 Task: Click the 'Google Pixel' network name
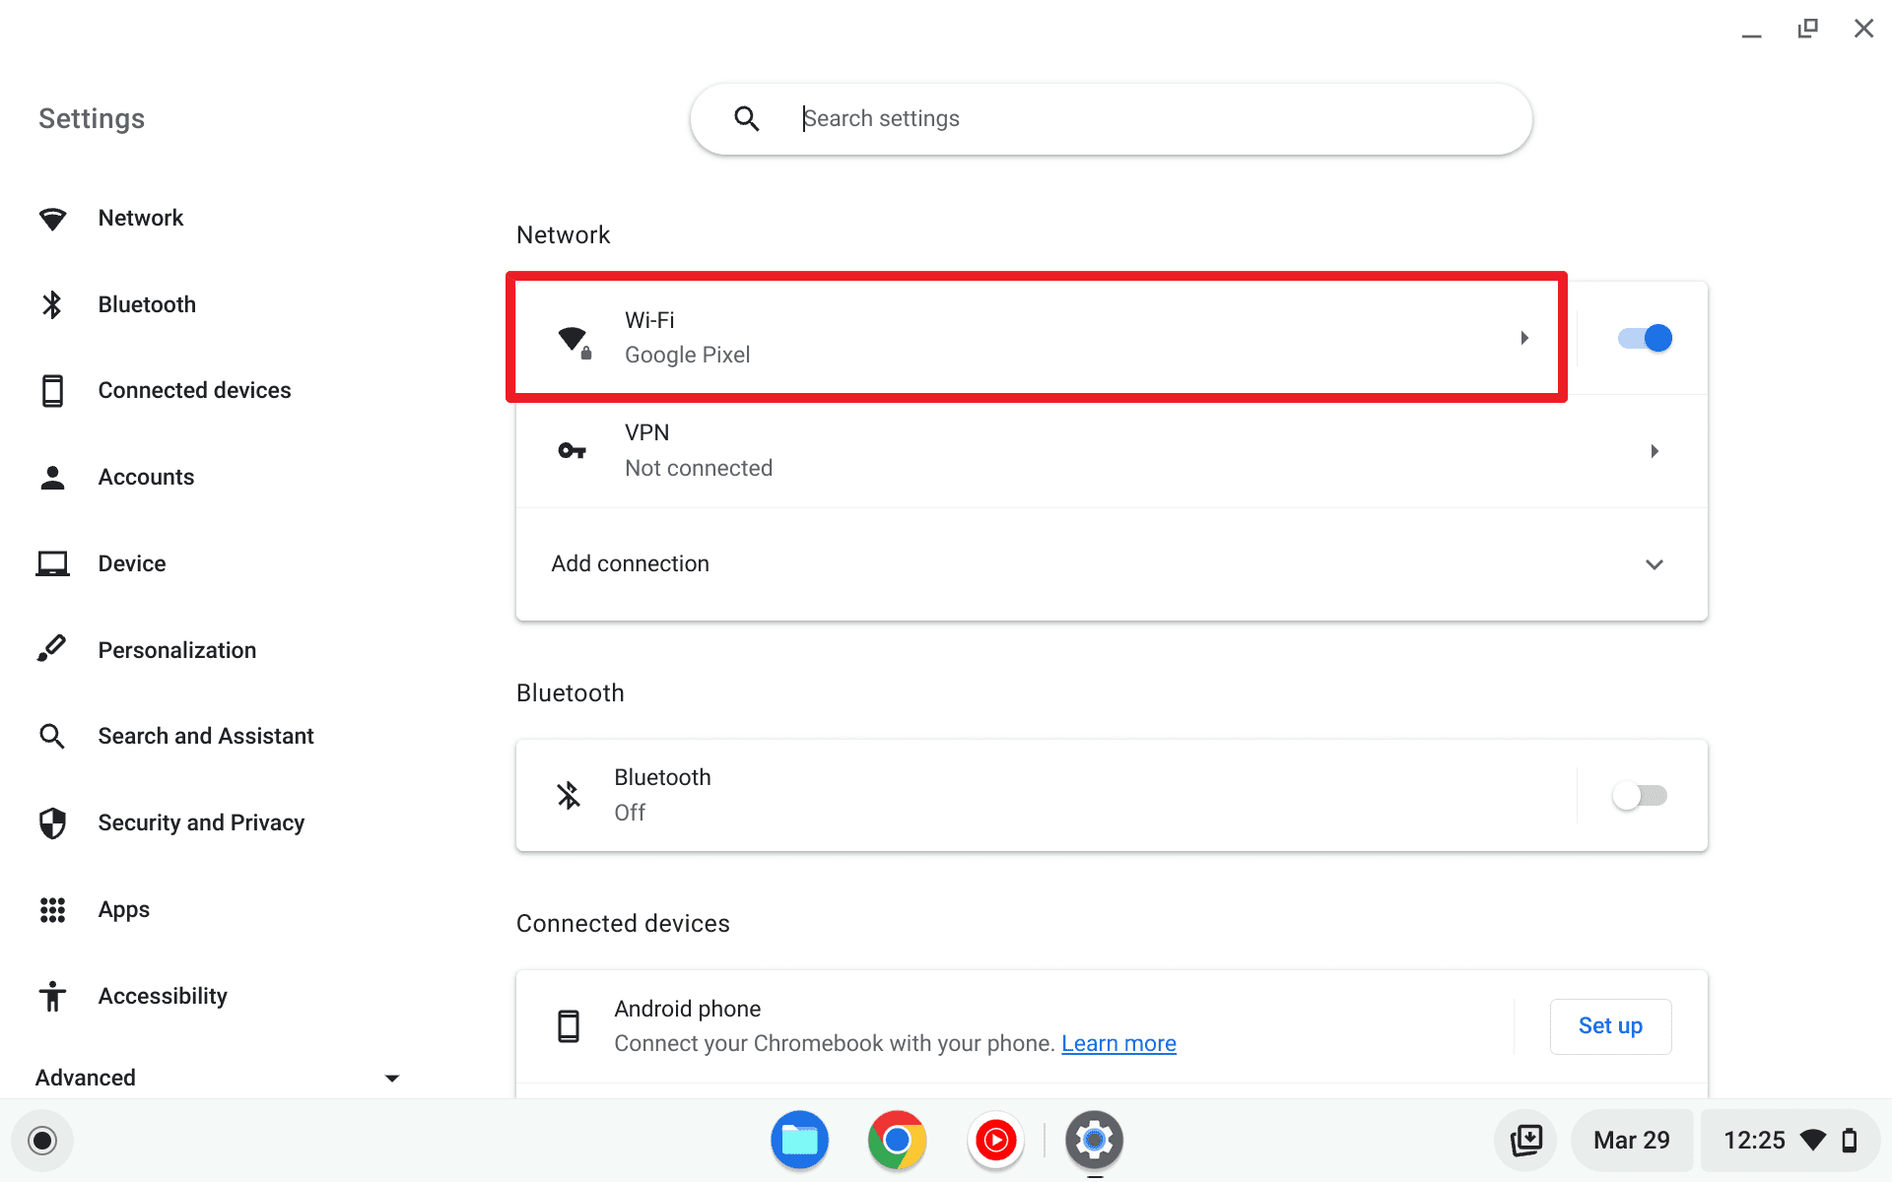(x=688, y=355)
